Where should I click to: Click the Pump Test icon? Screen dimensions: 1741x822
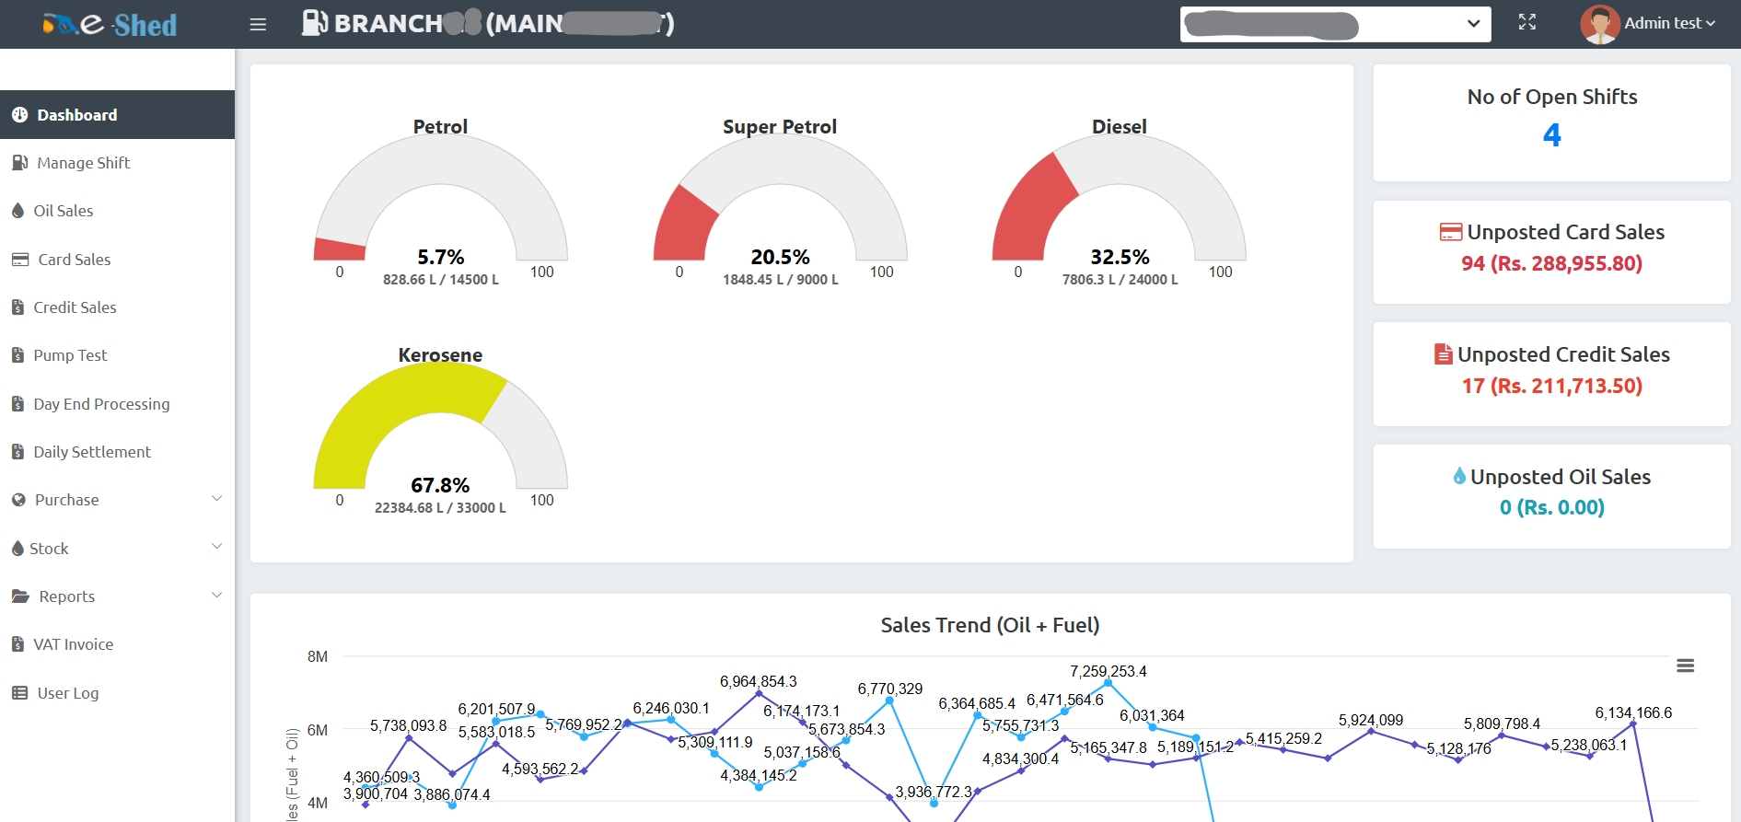pos(17,355)
